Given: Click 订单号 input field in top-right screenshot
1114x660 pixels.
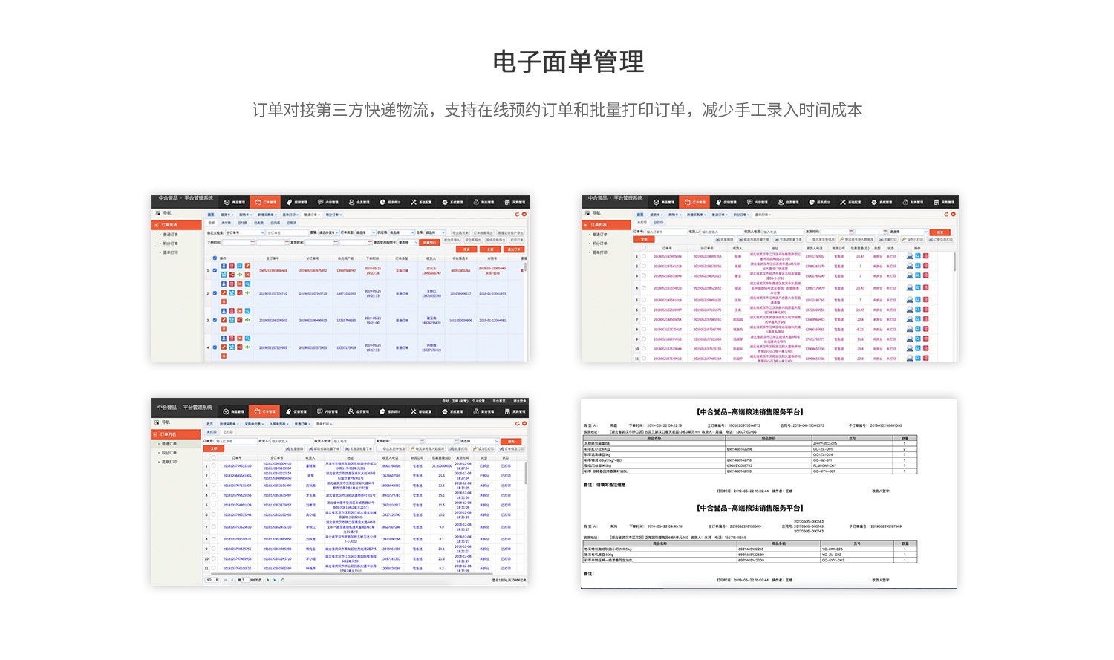Looking at the screenshot, I should [x=666, y=232].
